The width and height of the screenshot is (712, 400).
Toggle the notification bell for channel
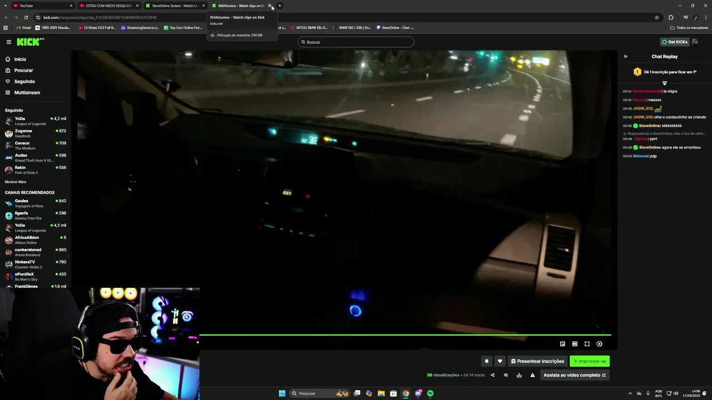[486, 361]
